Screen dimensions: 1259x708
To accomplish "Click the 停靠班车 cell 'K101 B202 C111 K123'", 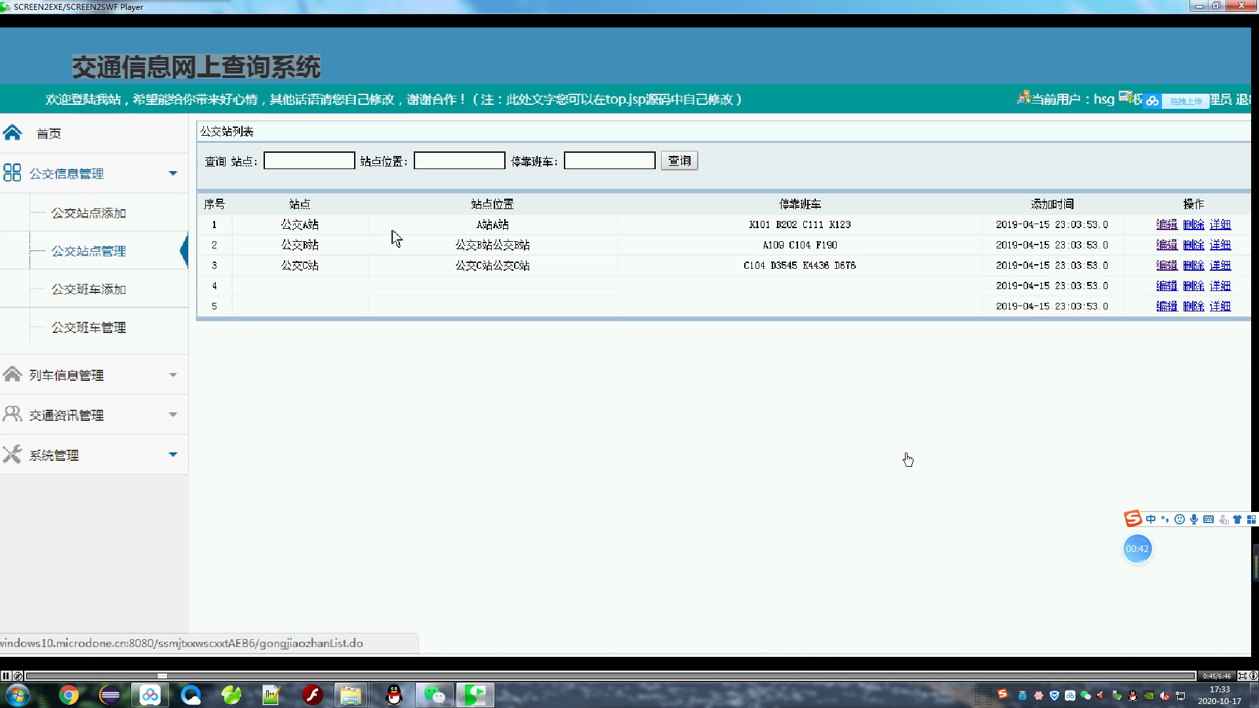I will [x=799, y=224].
